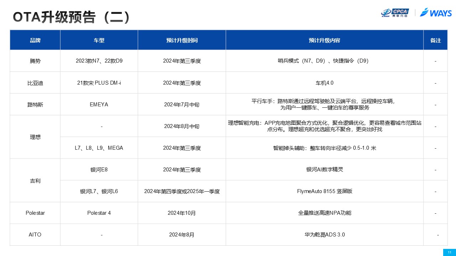Click the 路特斯 brand cell

[x=35, y=105]
